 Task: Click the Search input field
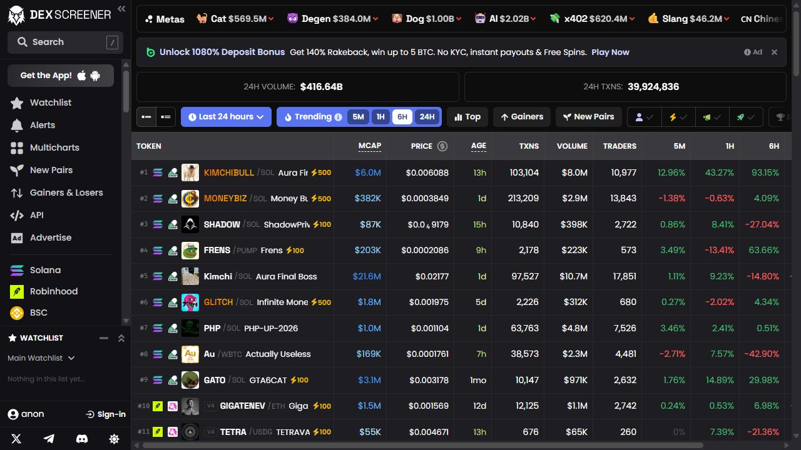(x=65, y=42)
